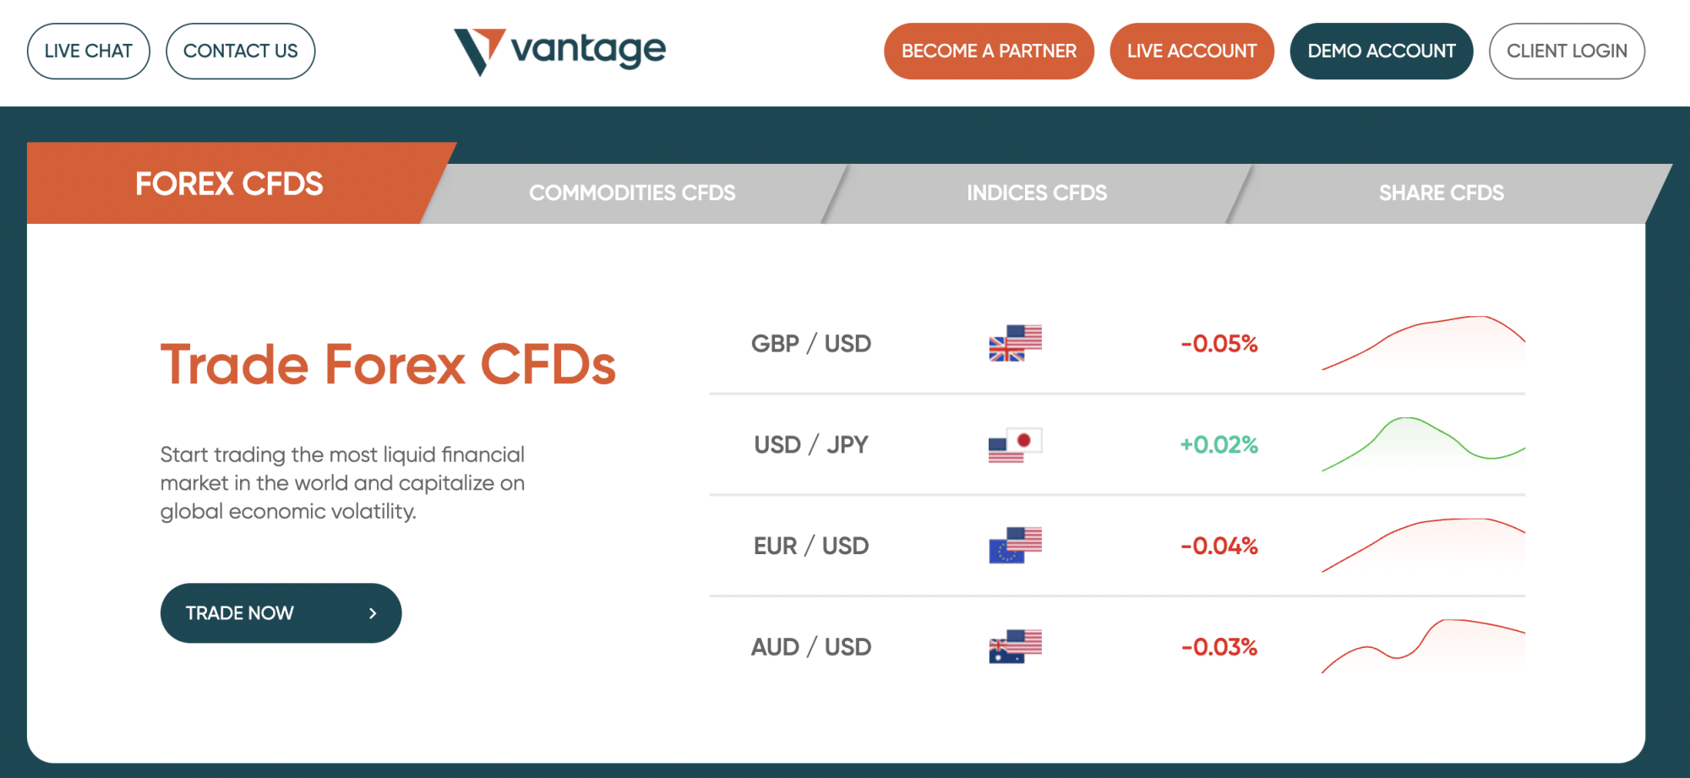
Task: Select the USD/JPY percentage change value
Action: click(x=1219, y=444)
